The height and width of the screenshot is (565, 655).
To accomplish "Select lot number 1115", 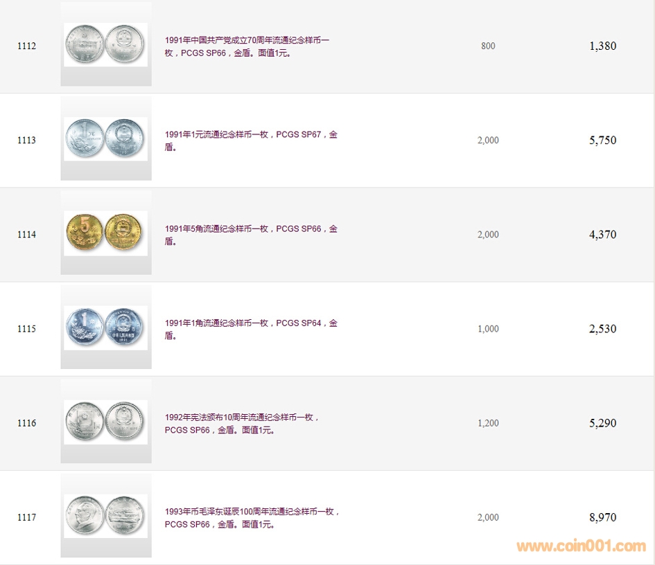I will 27,329.
